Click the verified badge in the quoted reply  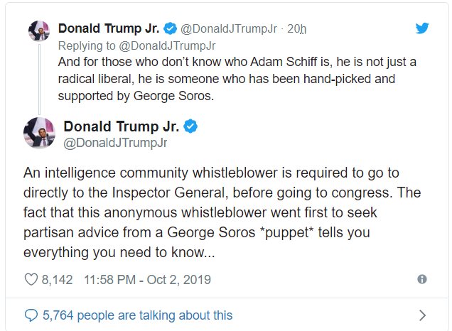point(170,29)
